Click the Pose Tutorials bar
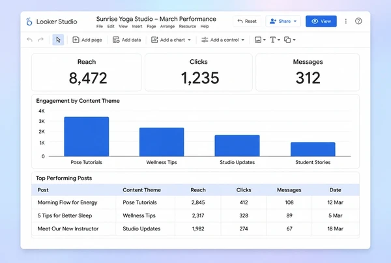Image resolution: width=391 pixels, height=263 pixels. coord(87,137)
